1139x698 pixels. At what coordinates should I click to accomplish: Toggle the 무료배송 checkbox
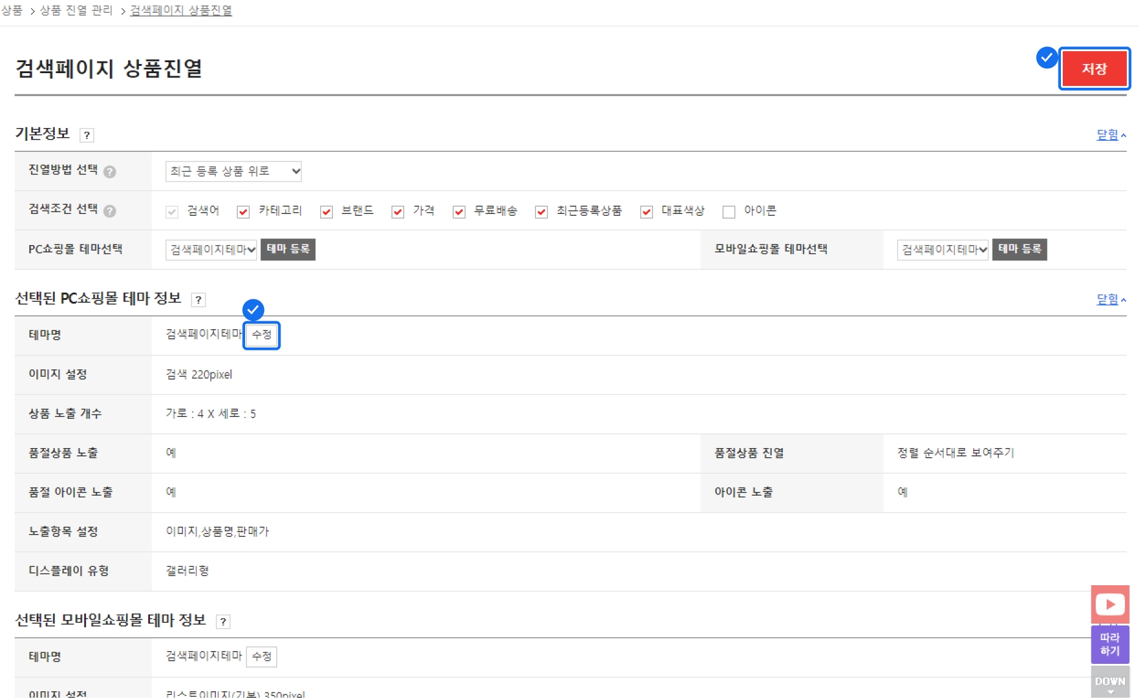tap(459, 212)
